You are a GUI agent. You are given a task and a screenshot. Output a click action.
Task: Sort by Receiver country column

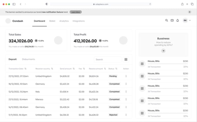tap(52, 69)
